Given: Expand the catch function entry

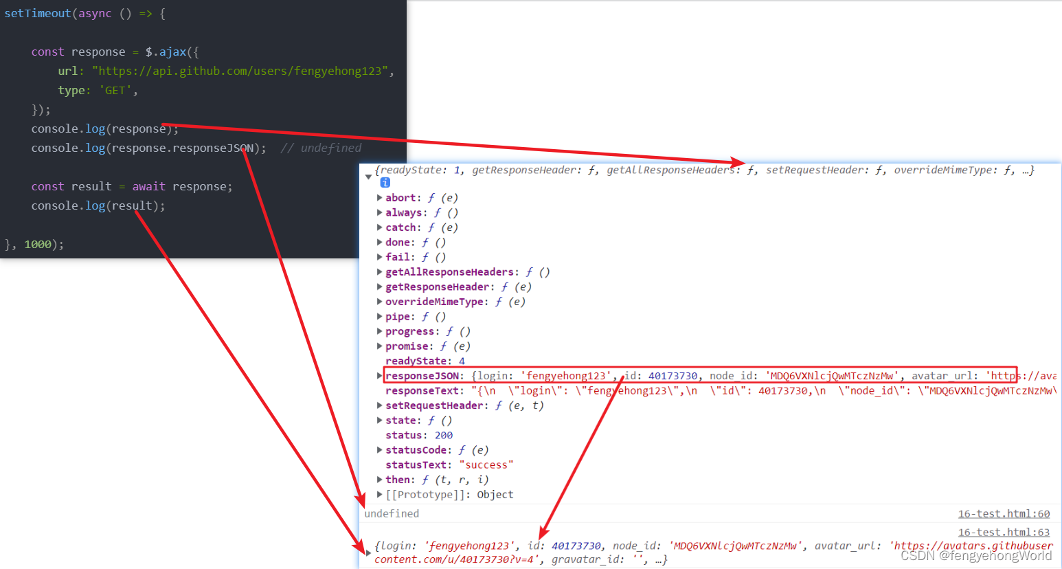Looking at the screenshot, I should coord(379,227).
